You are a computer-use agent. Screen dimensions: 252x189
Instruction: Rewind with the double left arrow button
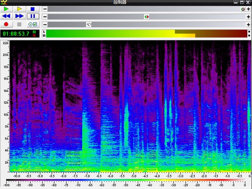[x=6, y=16]
